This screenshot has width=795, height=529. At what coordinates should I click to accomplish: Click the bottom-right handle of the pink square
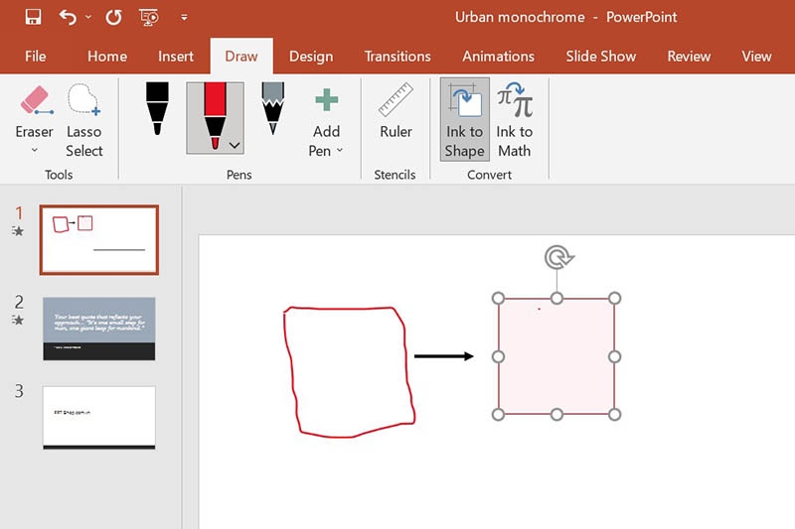(615, 415)
